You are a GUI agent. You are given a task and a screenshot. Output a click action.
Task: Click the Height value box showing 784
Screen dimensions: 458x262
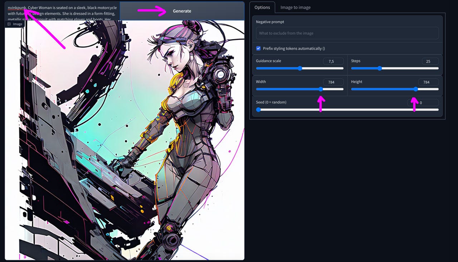click(428, 82)
